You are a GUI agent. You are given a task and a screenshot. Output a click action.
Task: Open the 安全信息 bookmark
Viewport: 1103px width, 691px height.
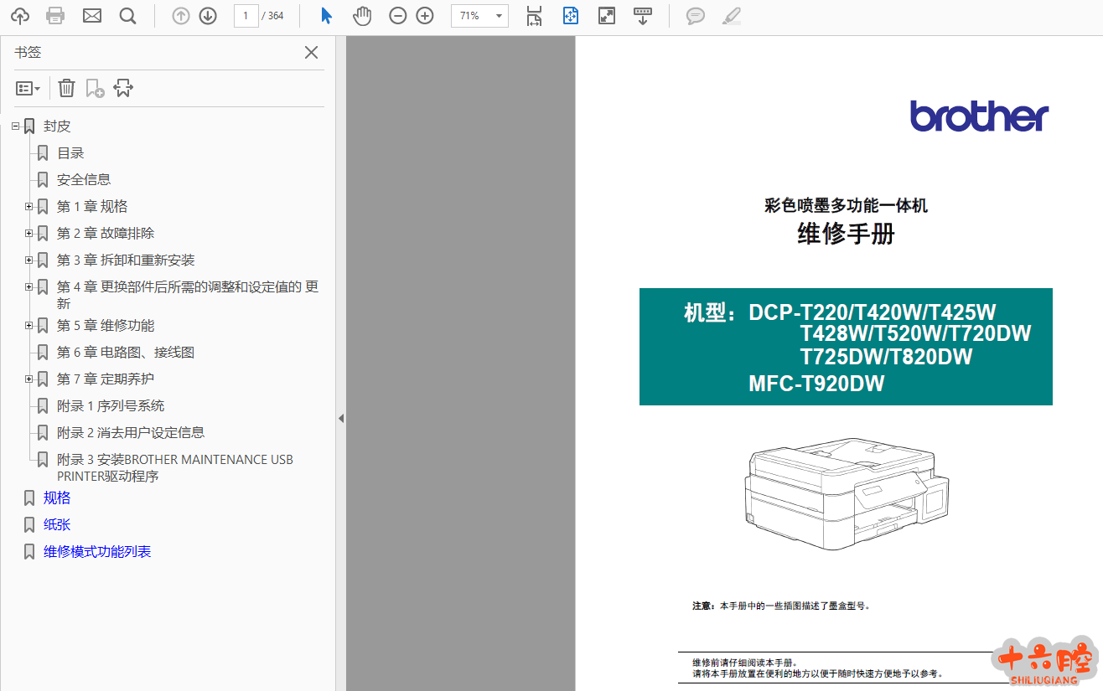(x=84, y=180)
